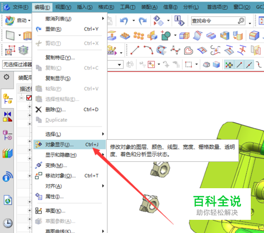Click the rectangle selection icon
The width and height of the screenshot is (264, 233).
pos(188,64)
